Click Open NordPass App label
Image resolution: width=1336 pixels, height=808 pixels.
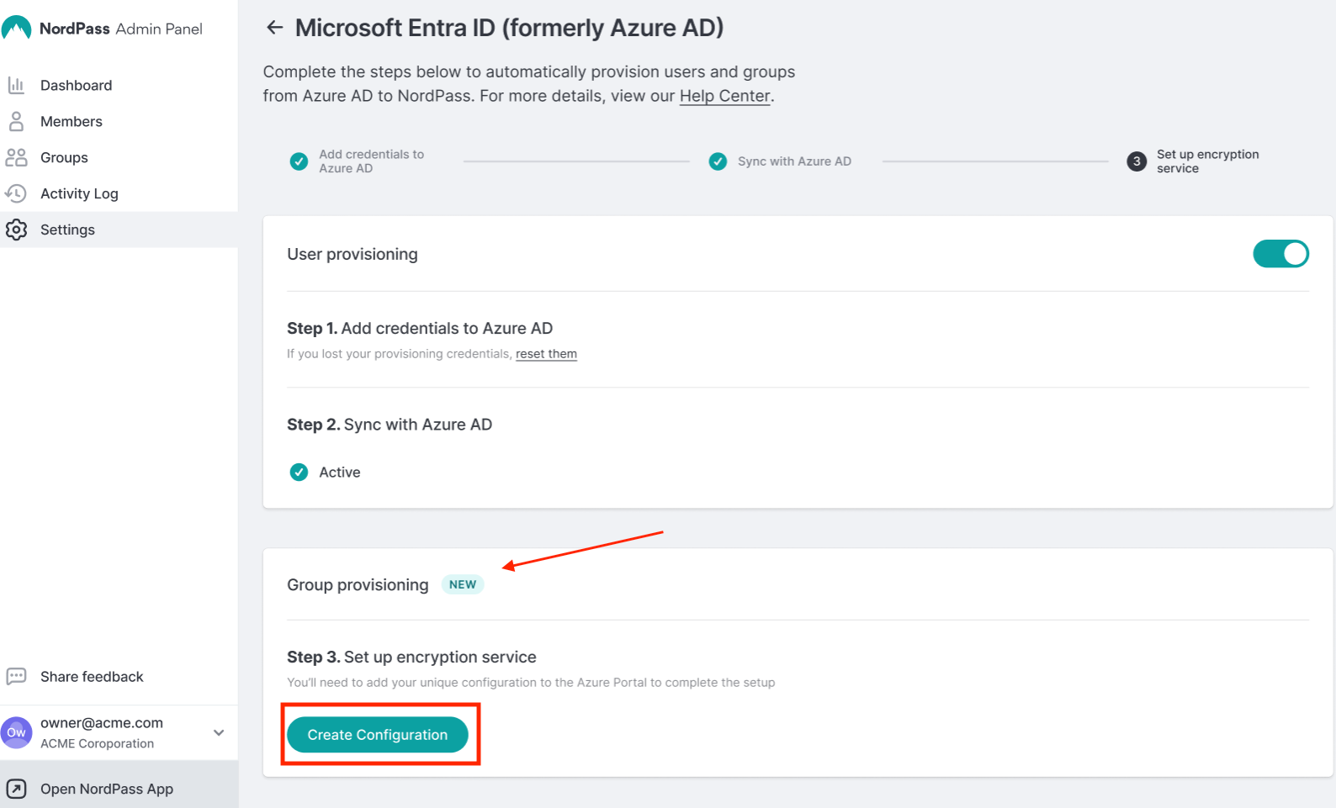point(107,789)
